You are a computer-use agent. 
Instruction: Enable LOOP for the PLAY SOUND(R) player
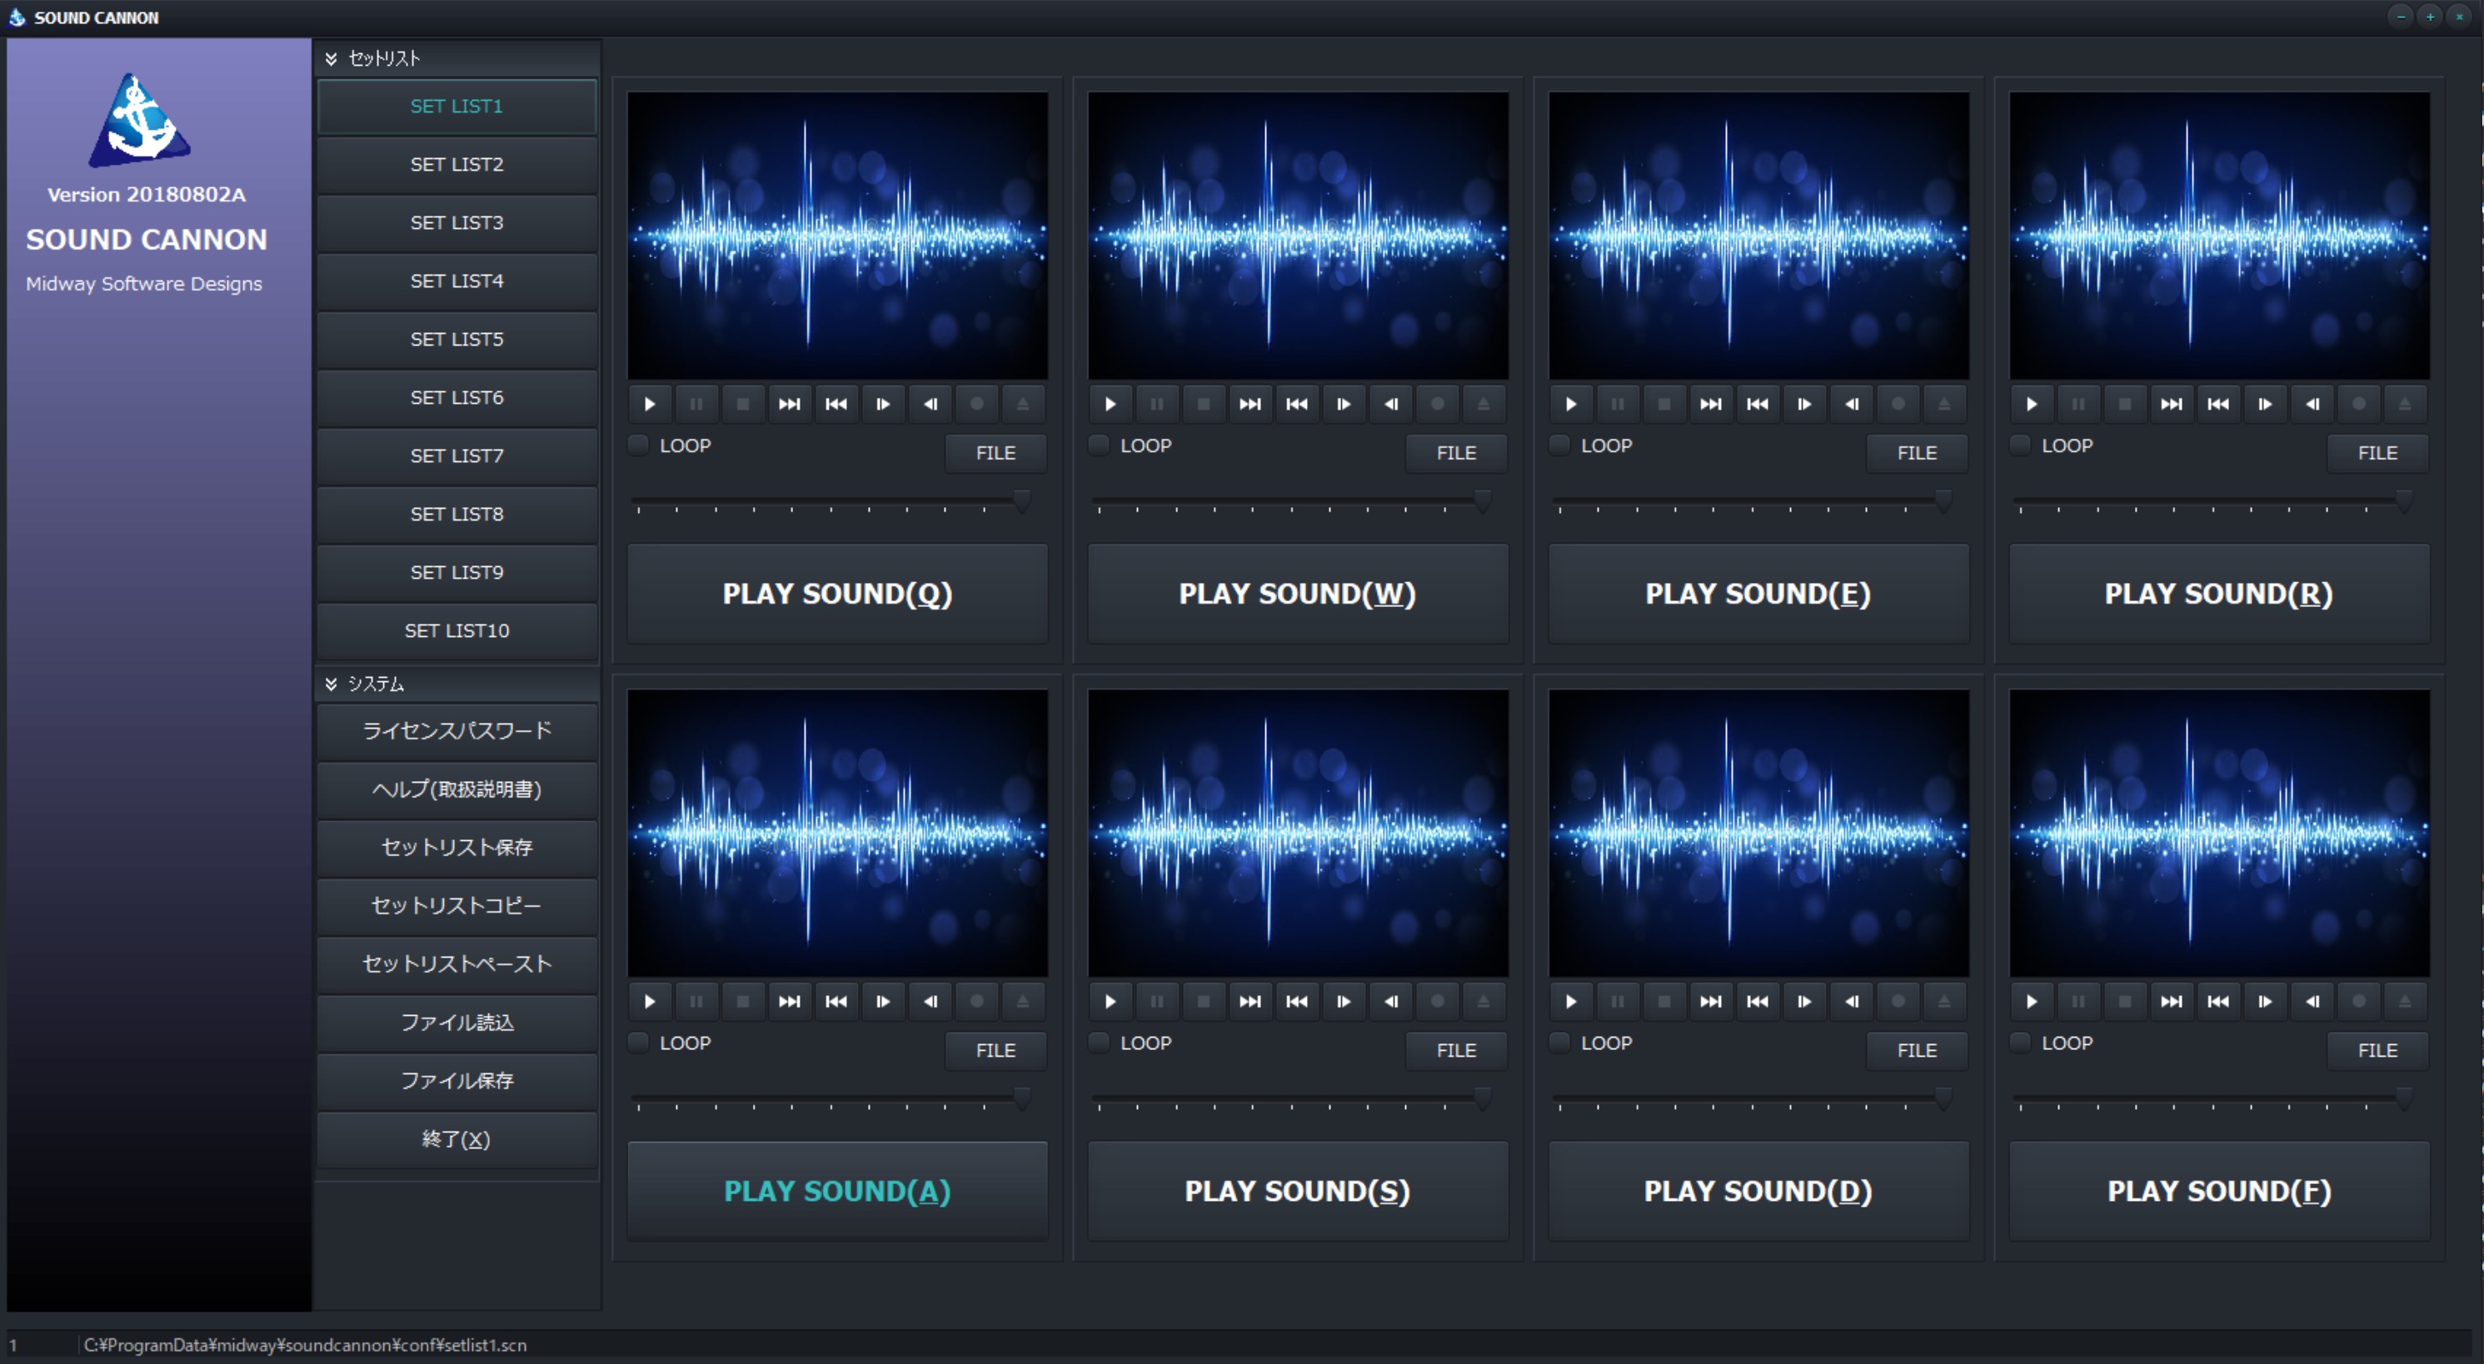(x=2021, y=446)
